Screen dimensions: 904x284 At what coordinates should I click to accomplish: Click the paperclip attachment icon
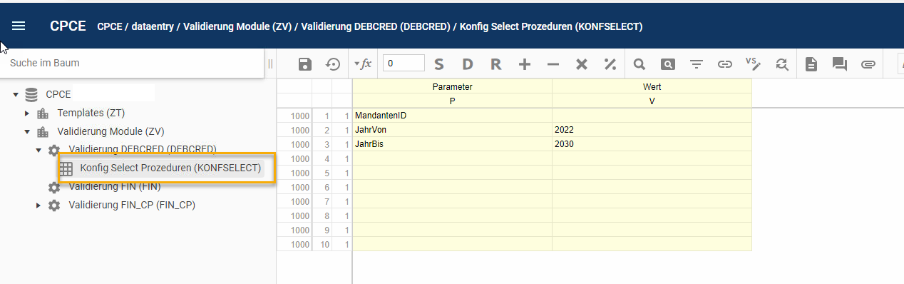pos(868,64)
